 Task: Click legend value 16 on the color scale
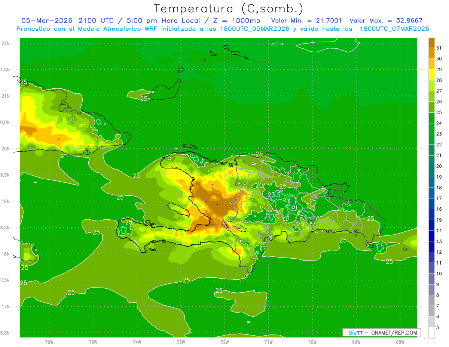click(439, 209)
